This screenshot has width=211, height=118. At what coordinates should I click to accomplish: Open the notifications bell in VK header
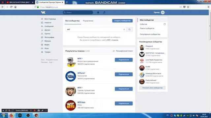tap(98, 12)
